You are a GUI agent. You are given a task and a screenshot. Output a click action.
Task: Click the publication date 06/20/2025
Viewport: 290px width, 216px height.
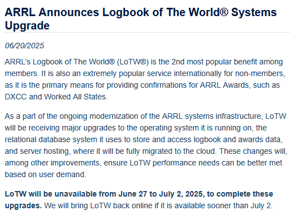tap(24, 46)
